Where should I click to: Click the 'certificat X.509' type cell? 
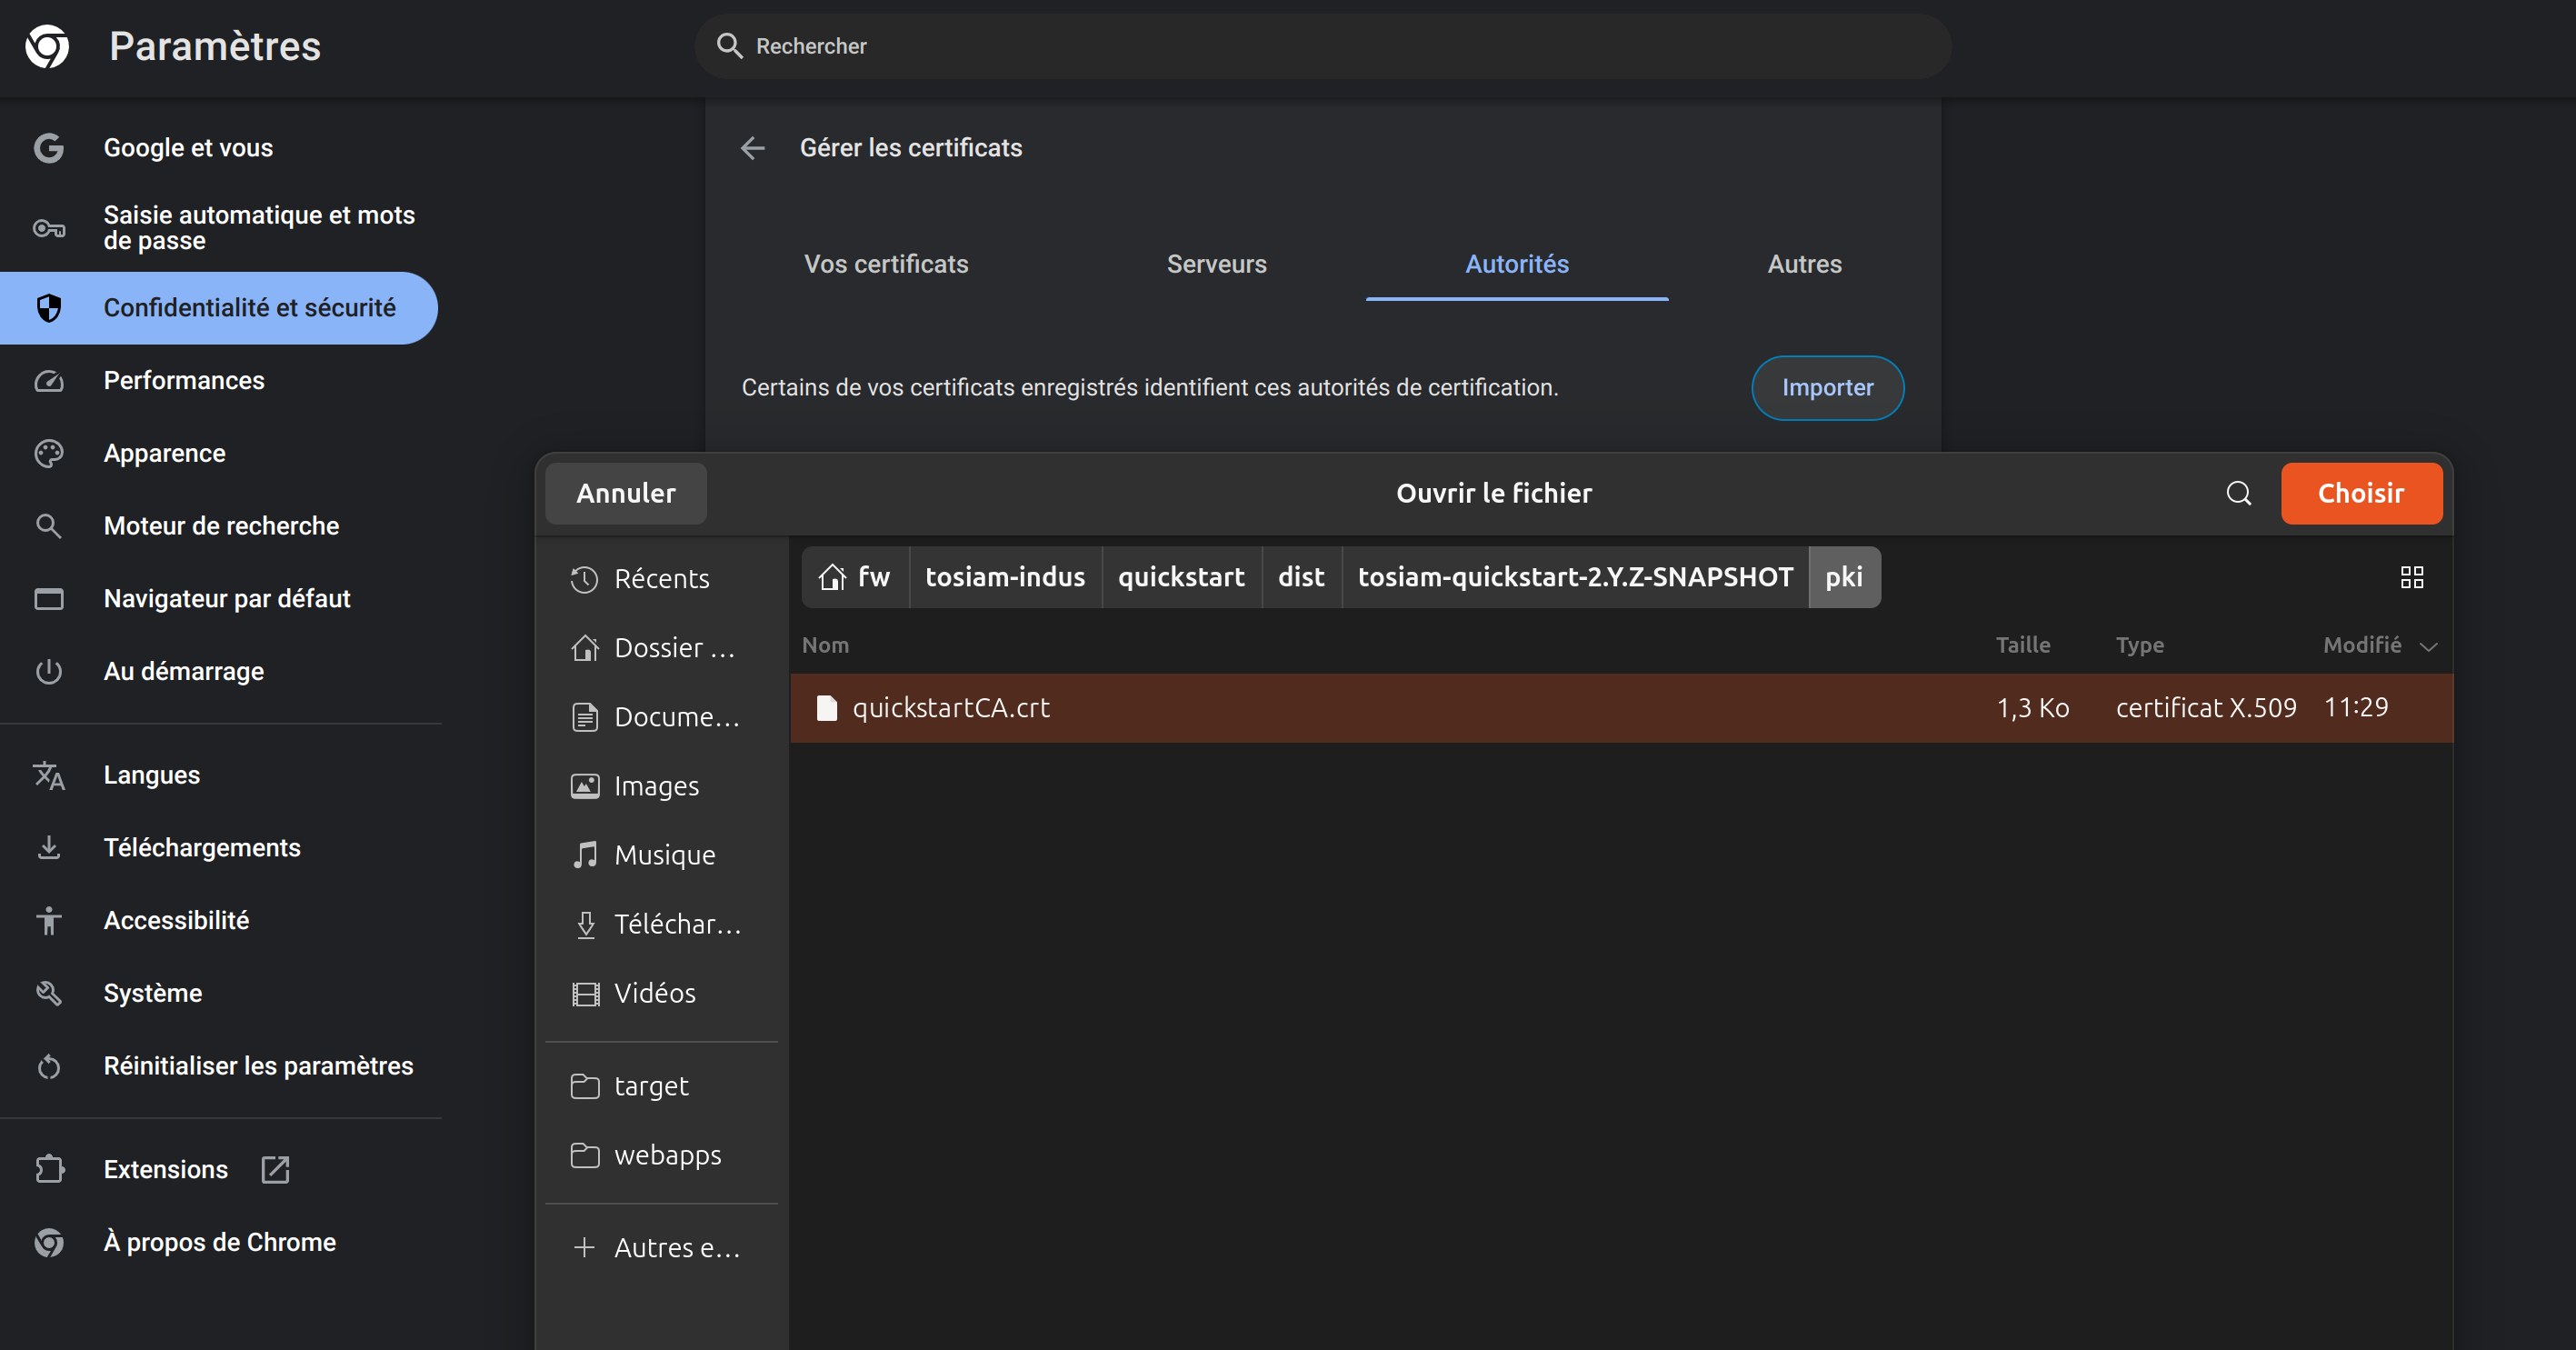point(2206,708)
